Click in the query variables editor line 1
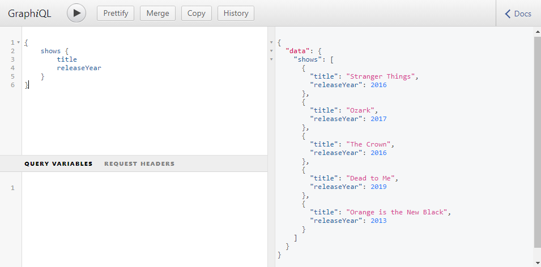Image resolution: width=541 pixels, height=267 pixels. coord(144,188)
